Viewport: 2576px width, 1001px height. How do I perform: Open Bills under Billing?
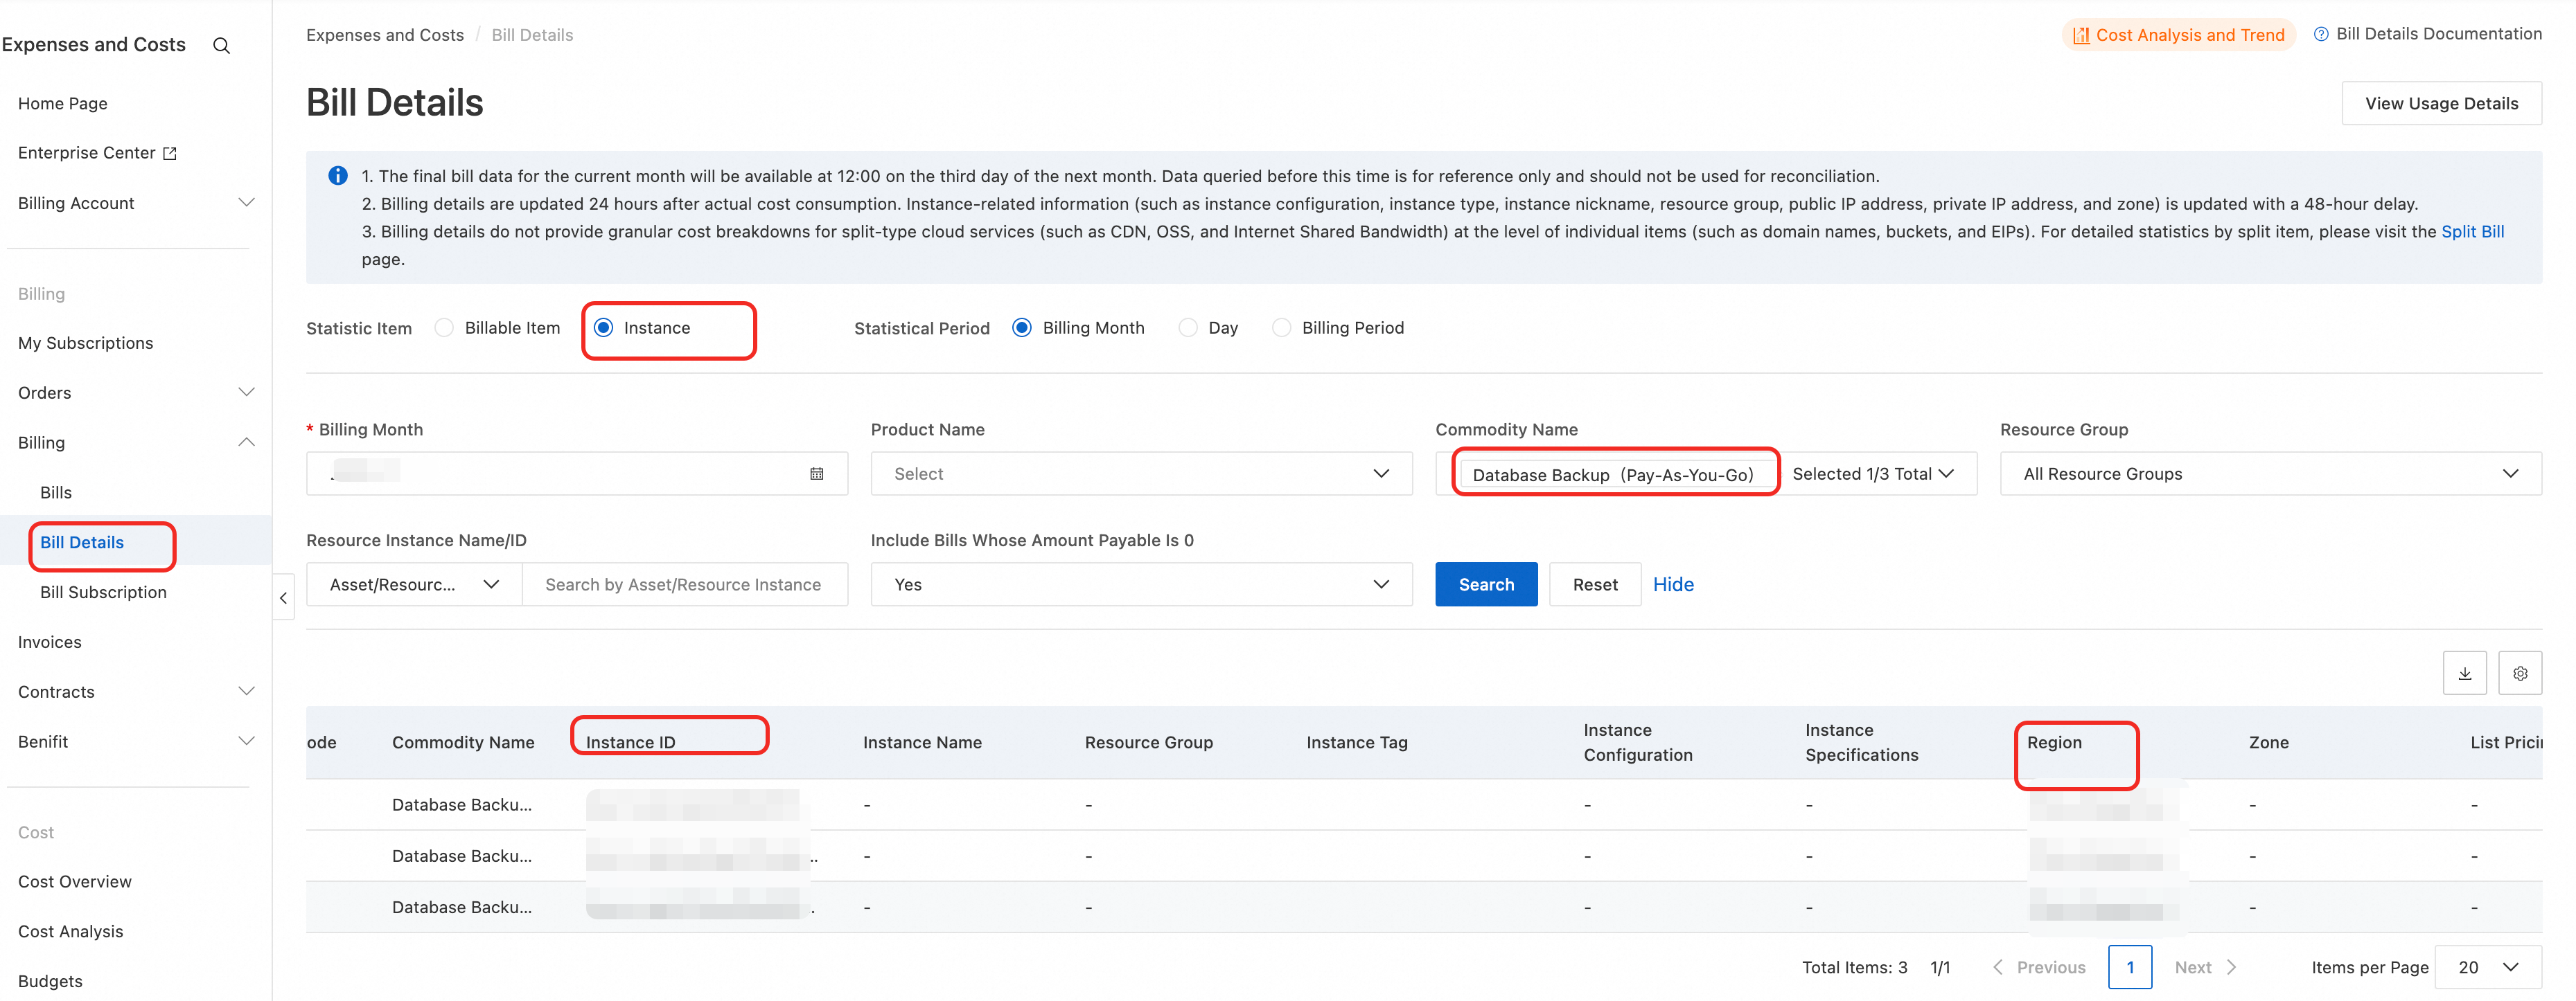coord(56,492)
